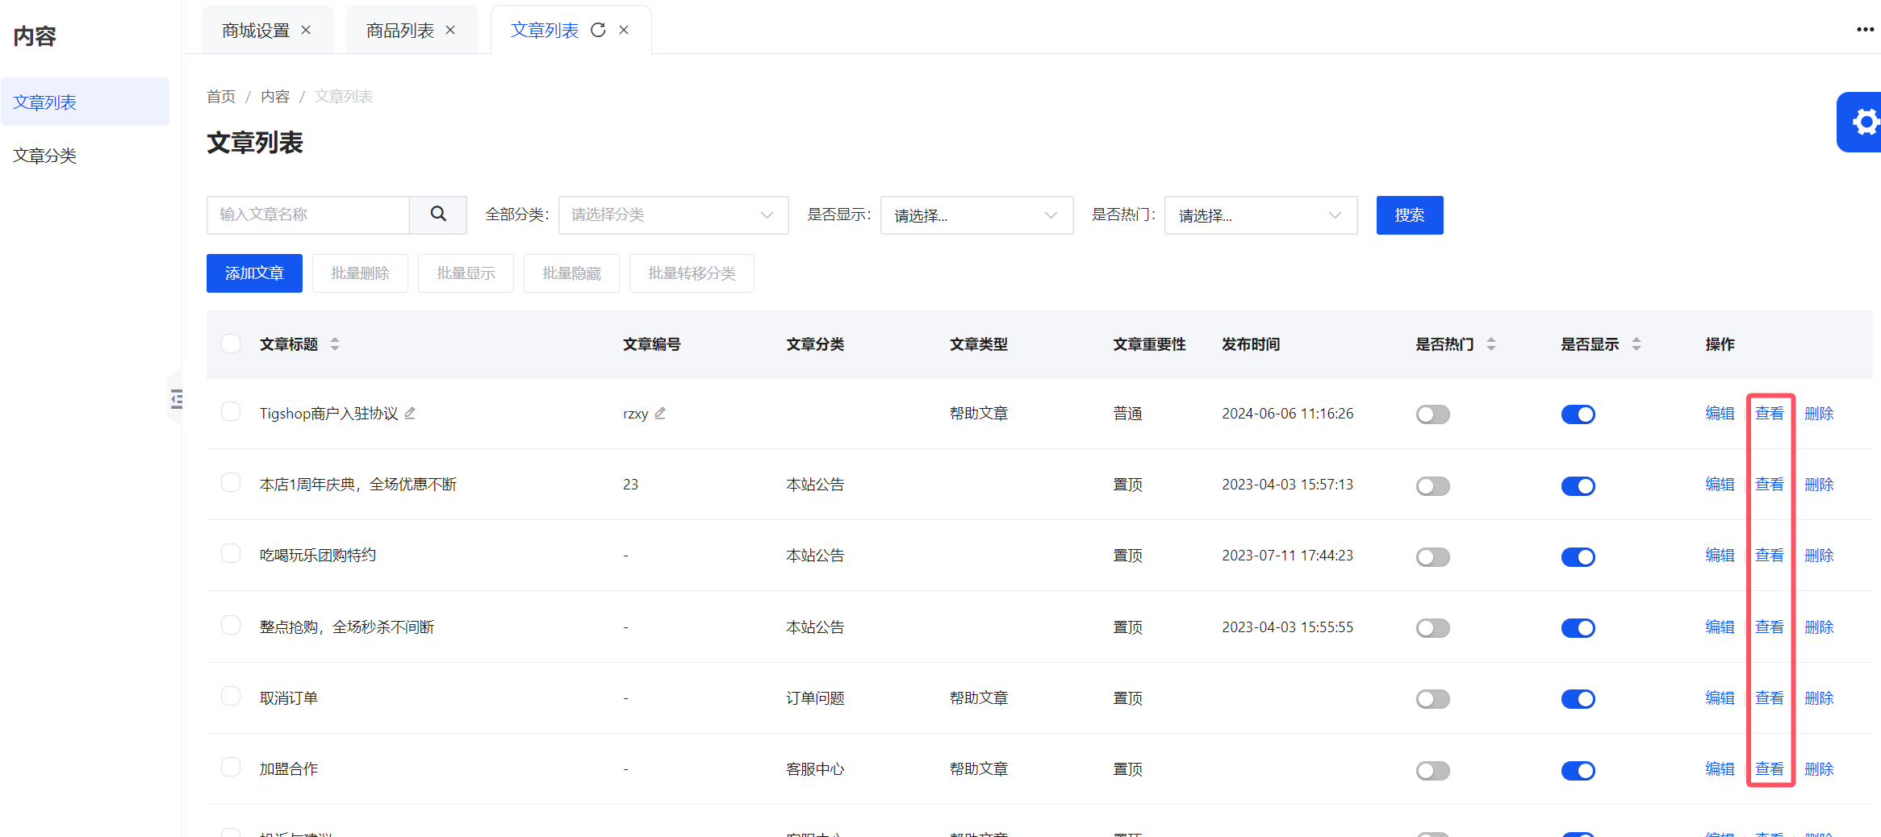This screenshot has height=837, width=1881.
Task: Close the 商城设置 tab
Action: point(306,30)
